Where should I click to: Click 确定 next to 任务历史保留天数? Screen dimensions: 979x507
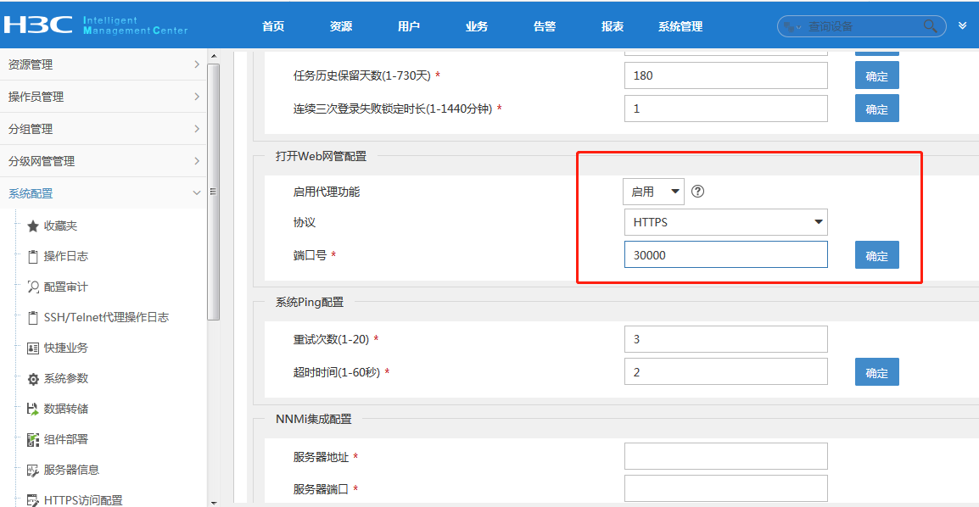(x=876, y=75)
